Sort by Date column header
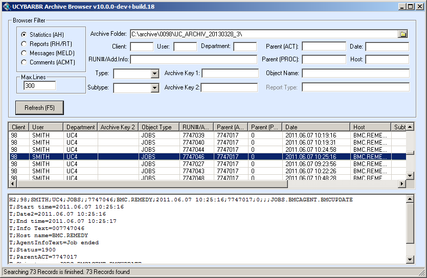The width and height of the screenshot is (427, 278). tap(316, 127)
